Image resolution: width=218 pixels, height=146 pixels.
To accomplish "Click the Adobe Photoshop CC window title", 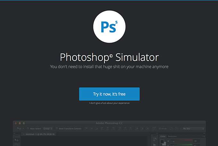I will click(x=109, y=123).
